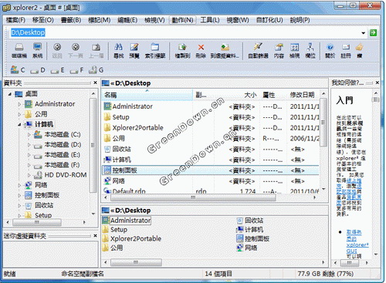The width and height of the screenshot is (386, 283).
Task: Open the 移至(O) menu
Action: (x=42, y=20)
